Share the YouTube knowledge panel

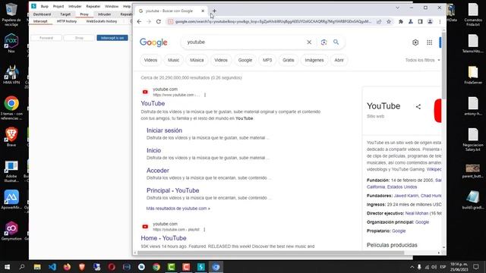point(418,107)
